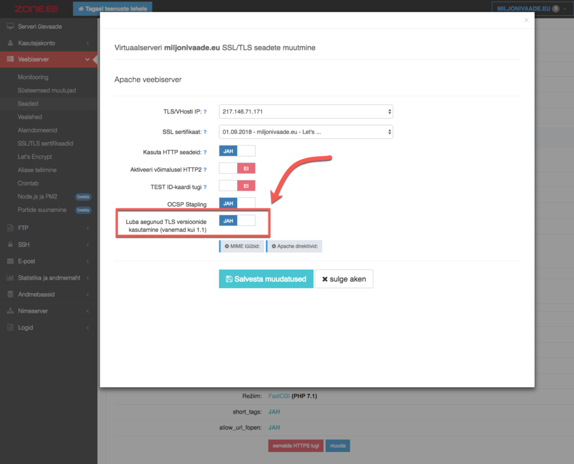The width and height of the screenshot is (574, 464).
Task: Click the FTP file icon in sidebar
Action: (10, 228)
